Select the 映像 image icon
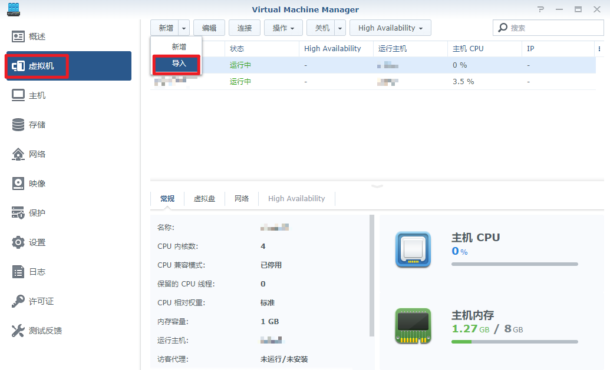 tap(18, 184)
